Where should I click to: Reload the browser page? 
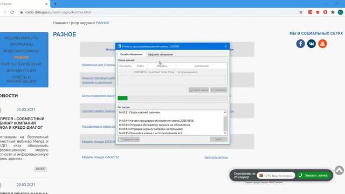(12, 12)
